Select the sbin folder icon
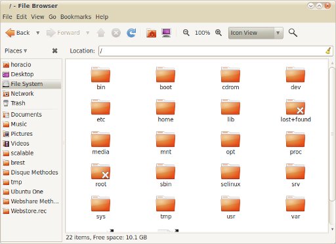The height and width of the screenshot is (244, 336). point(165,172)
